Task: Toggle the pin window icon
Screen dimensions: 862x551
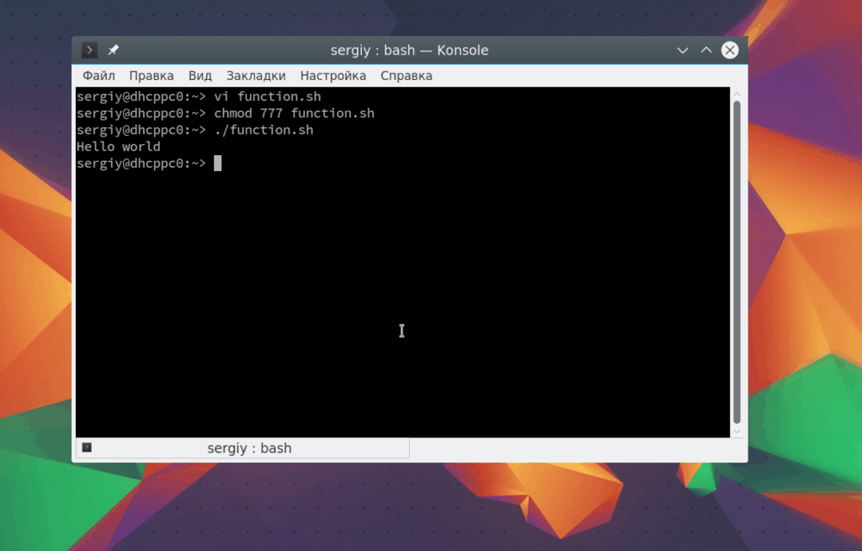Action: tap(114, 50)
